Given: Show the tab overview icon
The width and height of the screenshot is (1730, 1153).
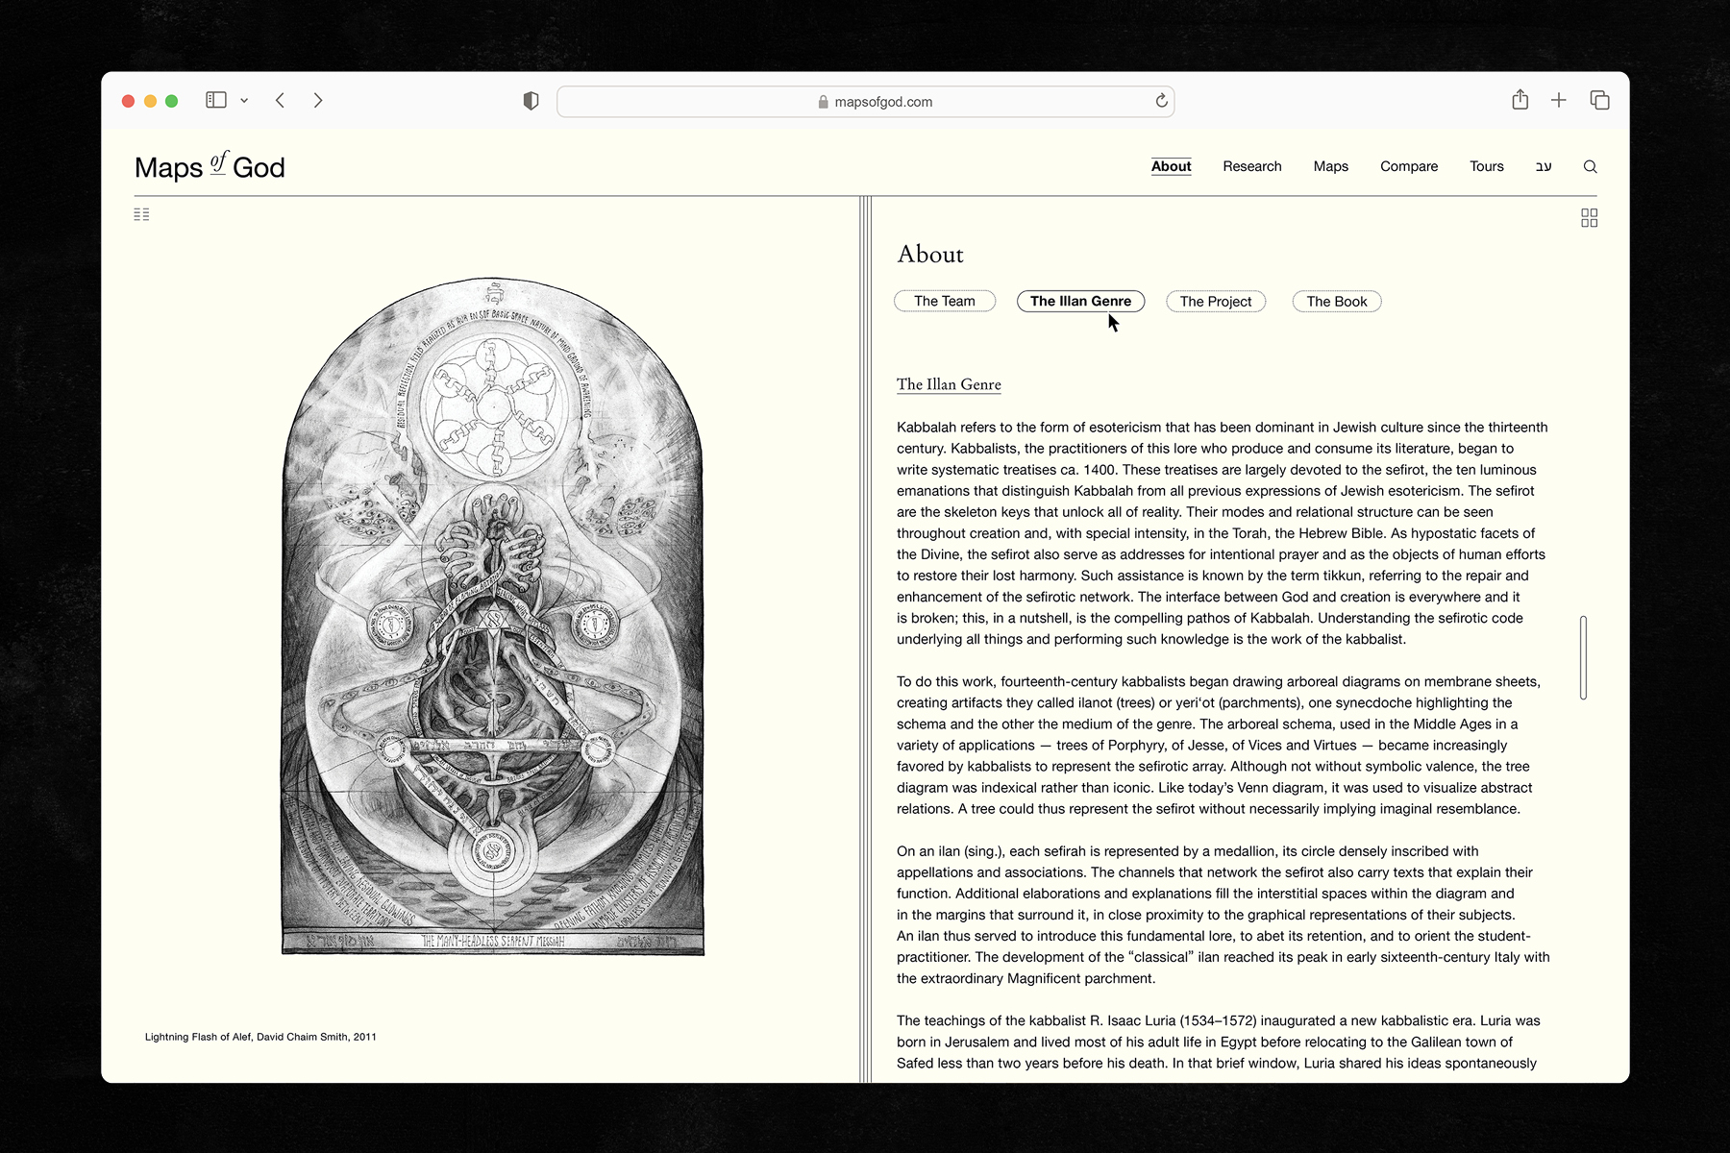Looking at the screenshot, I should tap(1599, 100).
